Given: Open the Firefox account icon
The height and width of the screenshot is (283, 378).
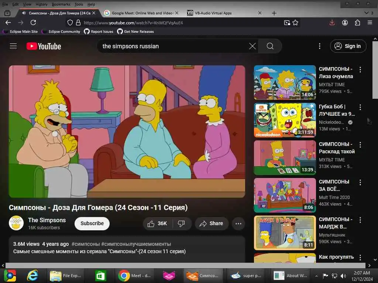Looking at the screenshot, I should 345,22.
